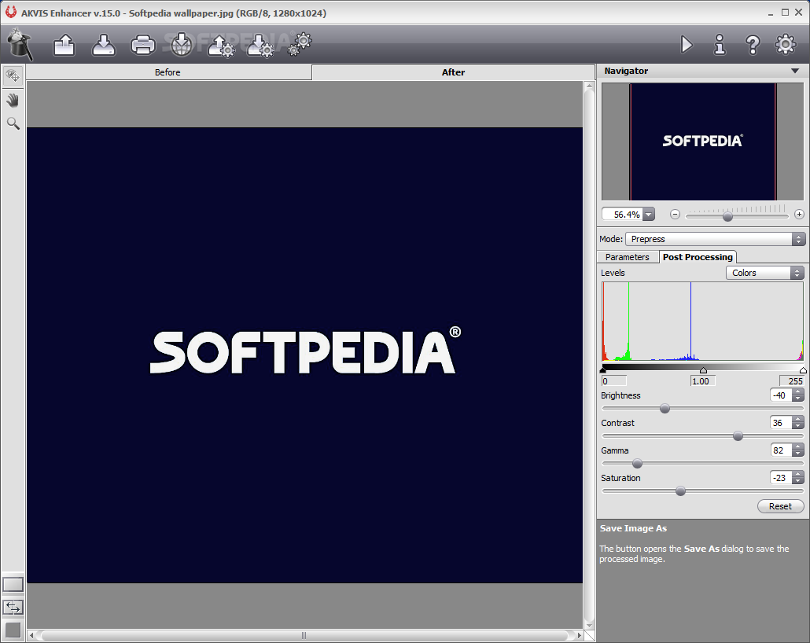Click the Navigator thumbnail preview
This screenshot has width=810, height=643.
(702, 141)
